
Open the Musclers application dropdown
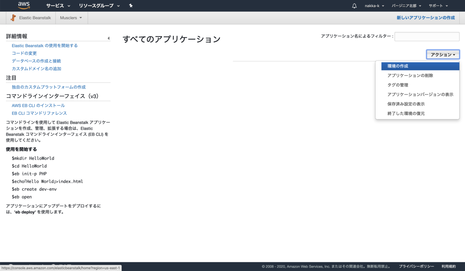(71, 18)
